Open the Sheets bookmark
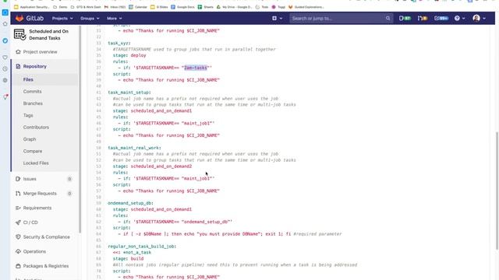499x280 pixels. pos(206,7)
